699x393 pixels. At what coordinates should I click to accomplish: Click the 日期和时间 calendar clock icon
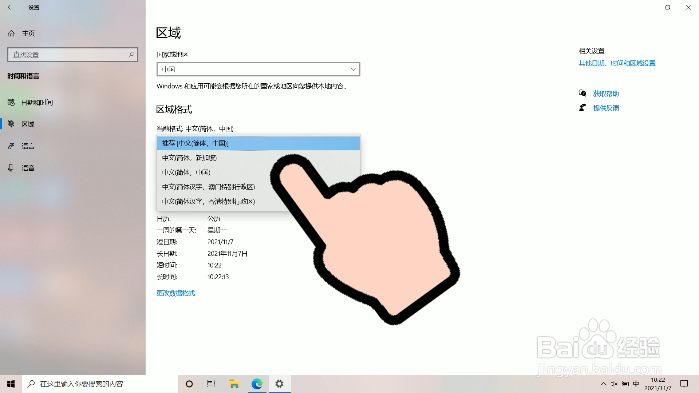pyautogui.click(x=11, y=103)
